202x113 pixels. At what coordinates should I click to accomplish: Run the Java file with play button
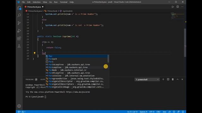click(173, 7)
